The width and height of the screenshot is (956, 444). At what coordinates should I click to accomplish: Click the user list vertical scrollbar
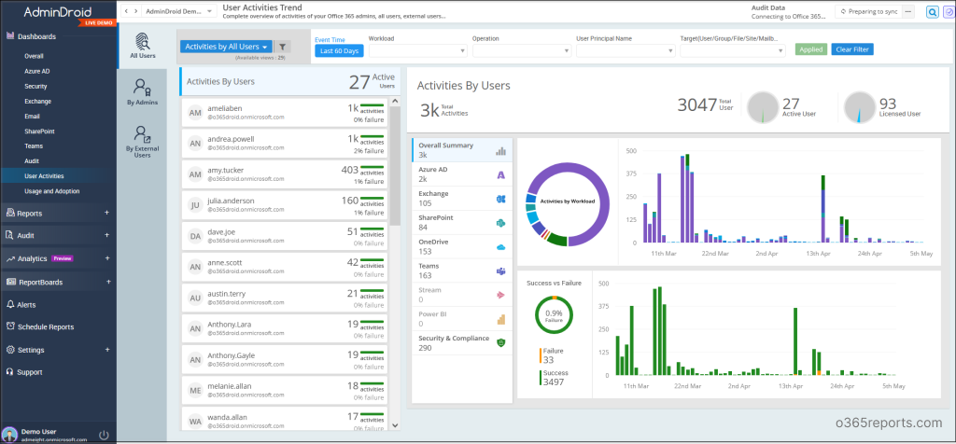click(395, 164)
